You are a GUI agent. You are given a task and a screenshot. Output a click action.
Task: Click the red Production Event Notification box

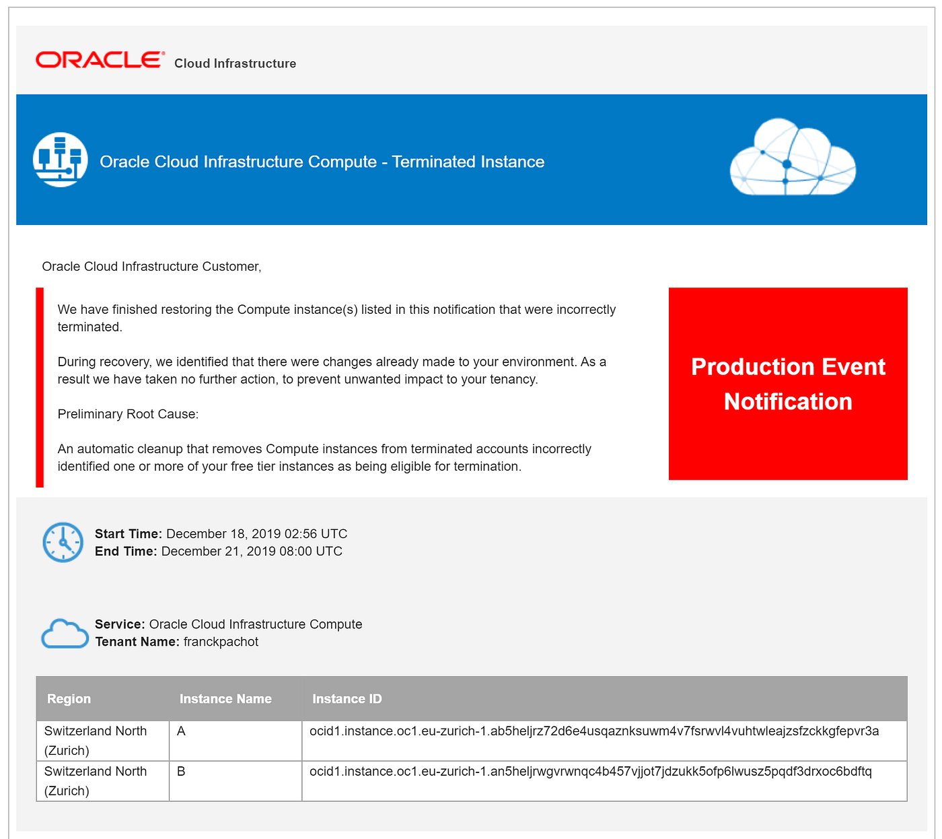[x=788, y=384]
